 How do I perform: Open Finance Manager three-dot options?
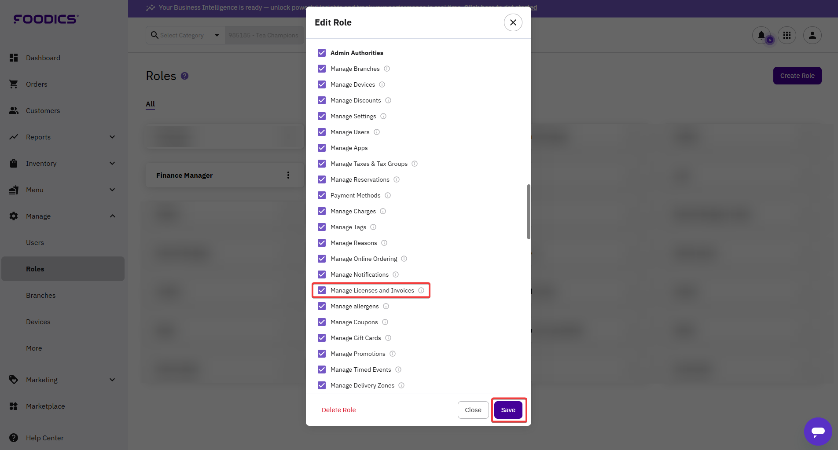point(288,175)
